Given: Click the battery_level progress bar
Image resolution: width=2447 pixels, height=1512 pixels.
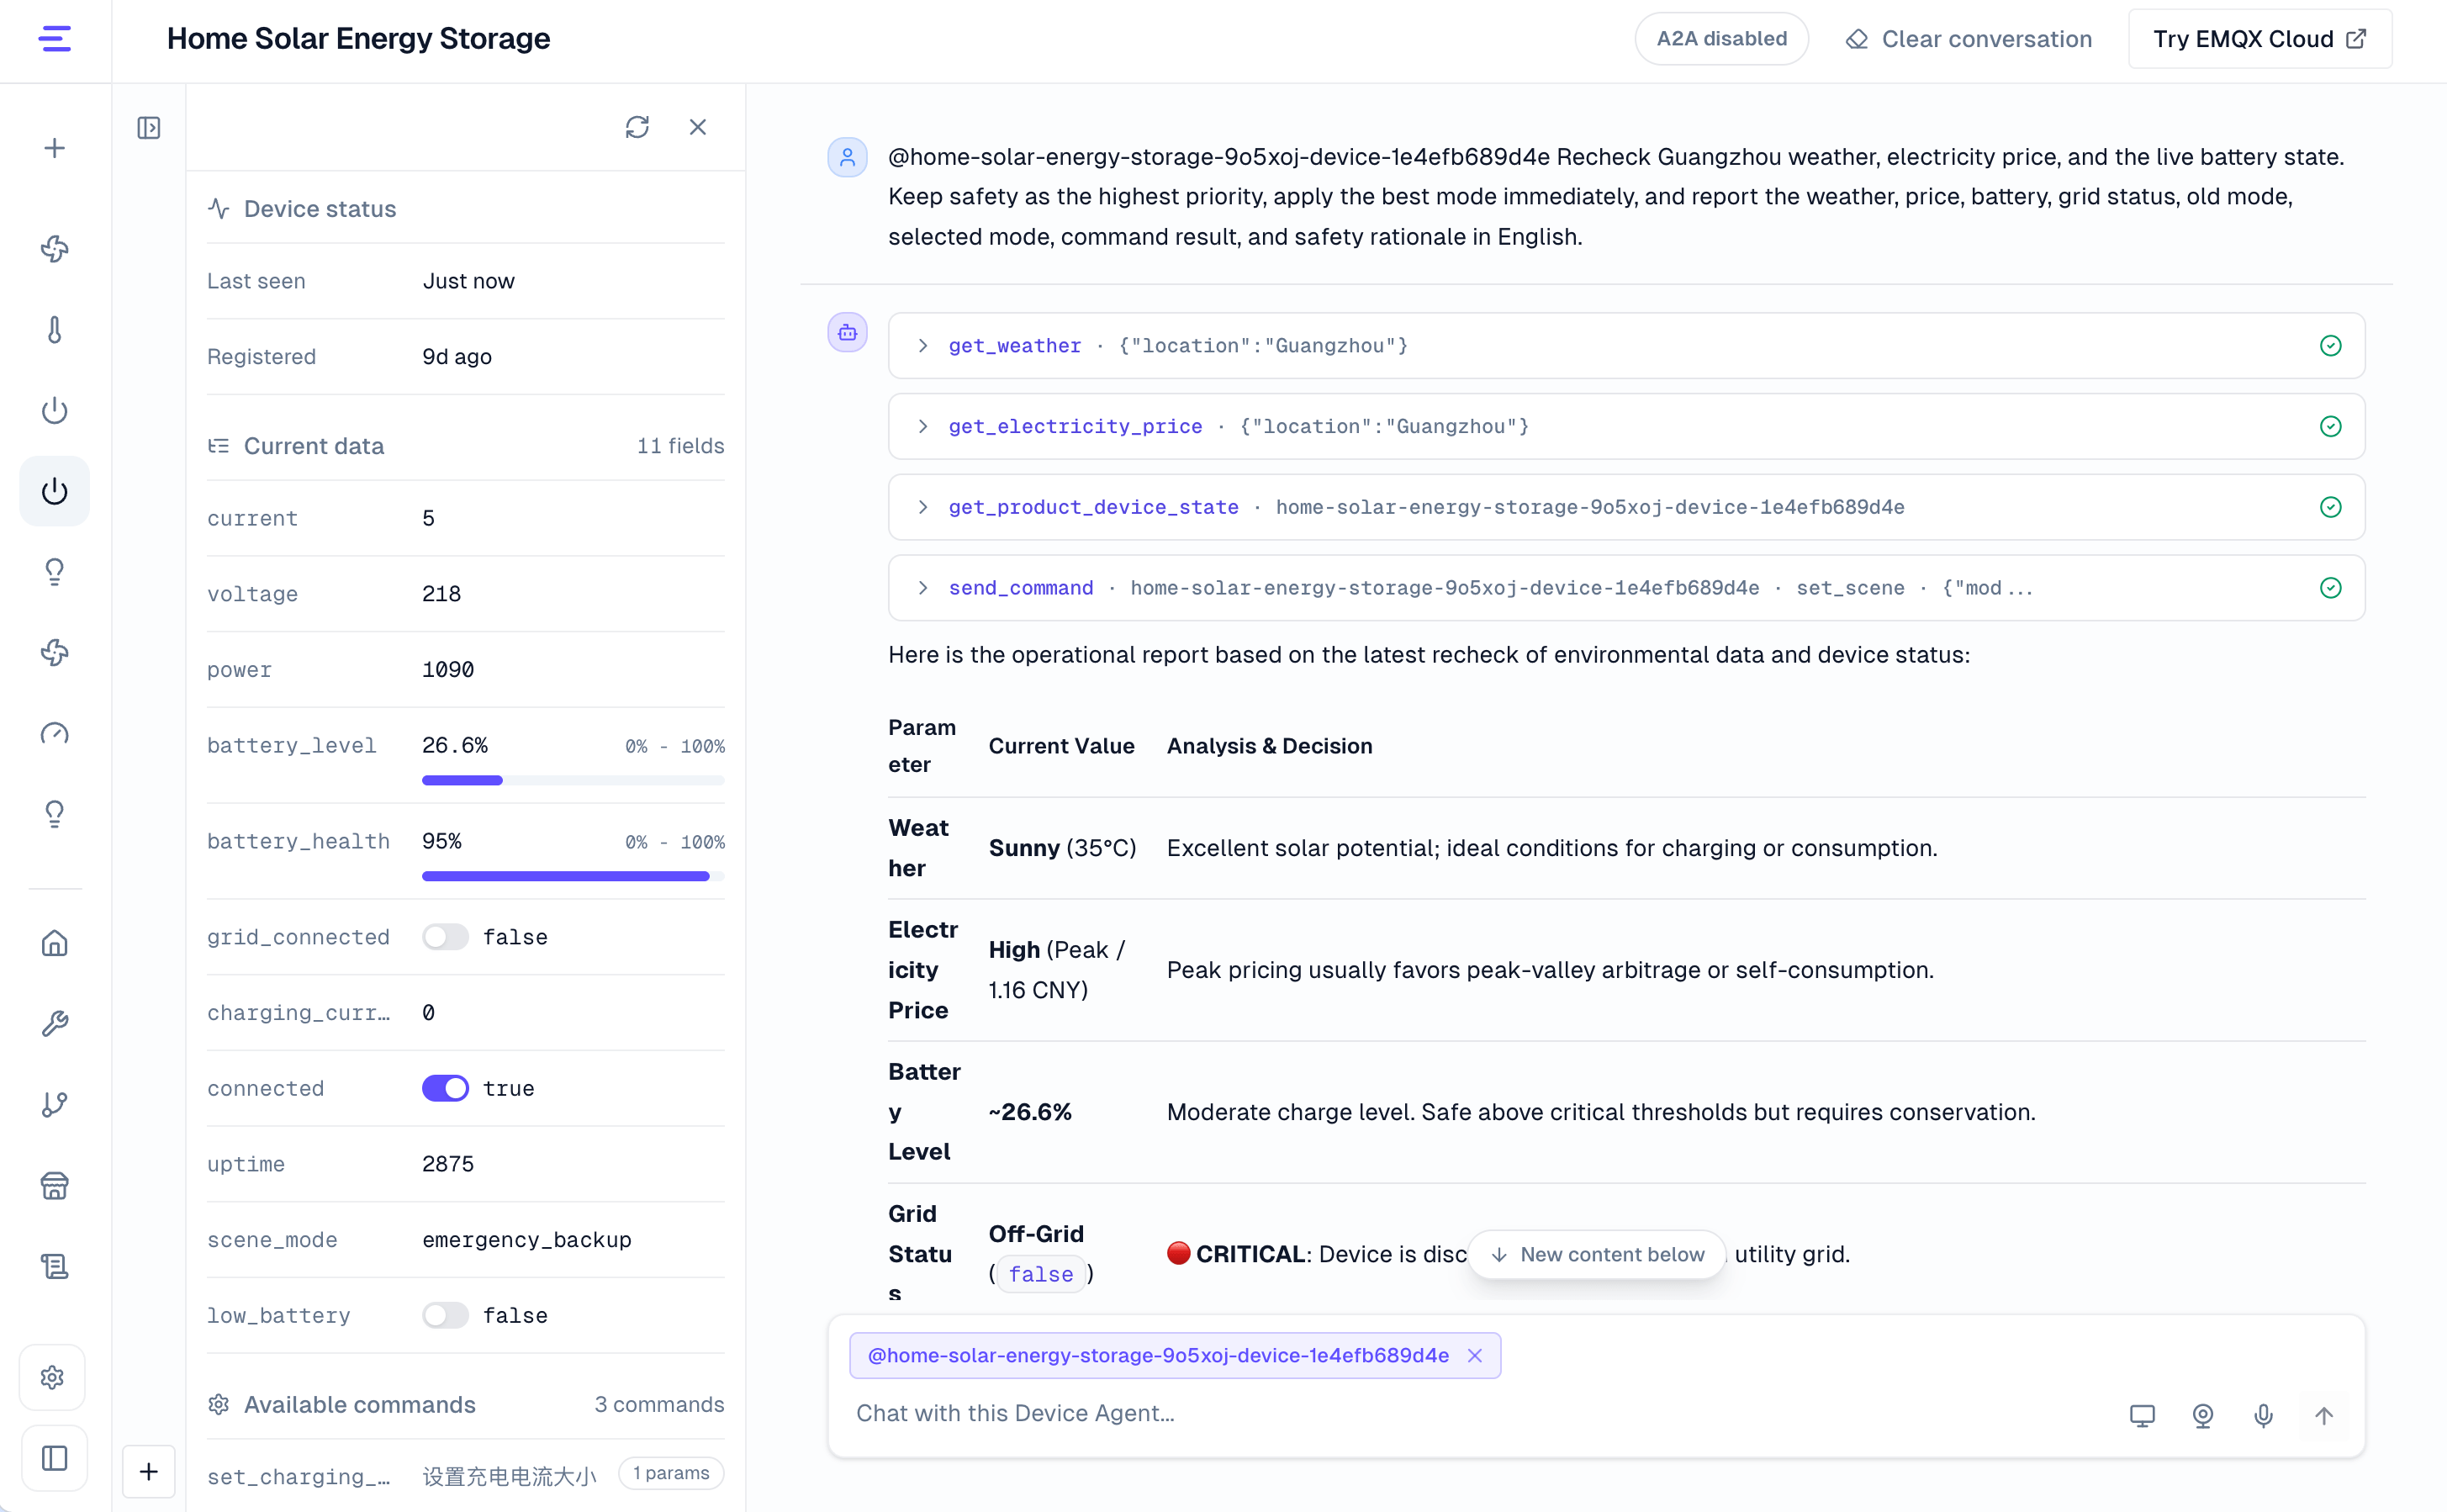Looking at the screenshot, I should 573,780.
